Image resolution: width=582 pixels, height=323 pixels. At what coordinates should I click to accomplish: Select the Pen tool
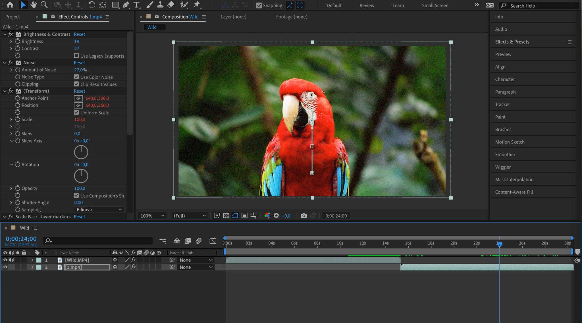pyautogui.click(x=126, y=5)
